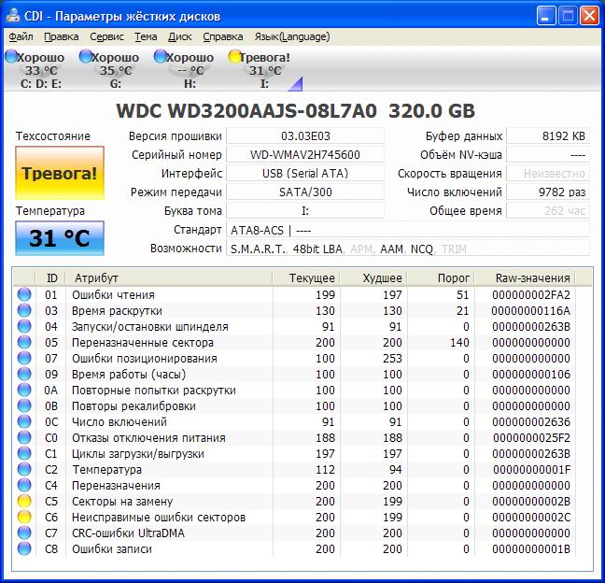Image resolution: width=605 pixels, height=583 pixels.
Task: Click status icon for CRC-ошибки UltraDMA
Action: pos(24,533)
